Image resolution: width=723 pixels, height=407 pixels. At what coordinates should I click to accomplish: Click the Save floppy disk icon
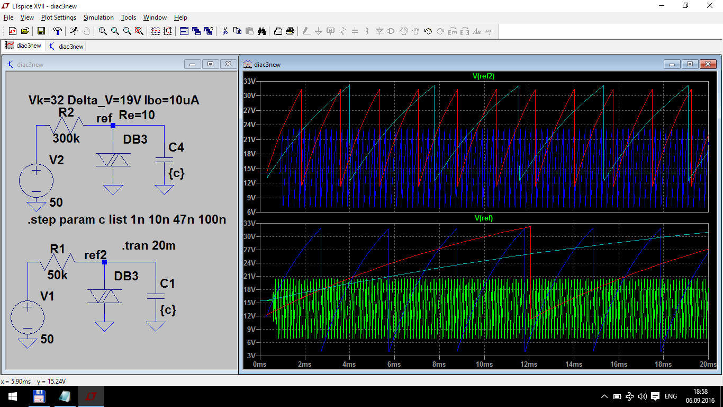click(x=41, y=31)
